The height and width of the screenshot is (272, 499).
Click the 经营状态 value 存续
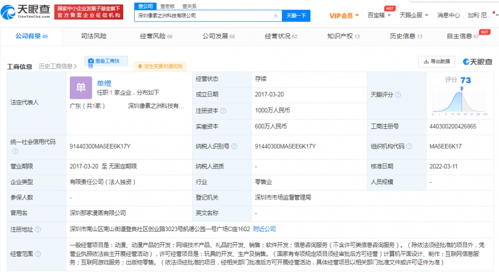click(x=260, y=79)
